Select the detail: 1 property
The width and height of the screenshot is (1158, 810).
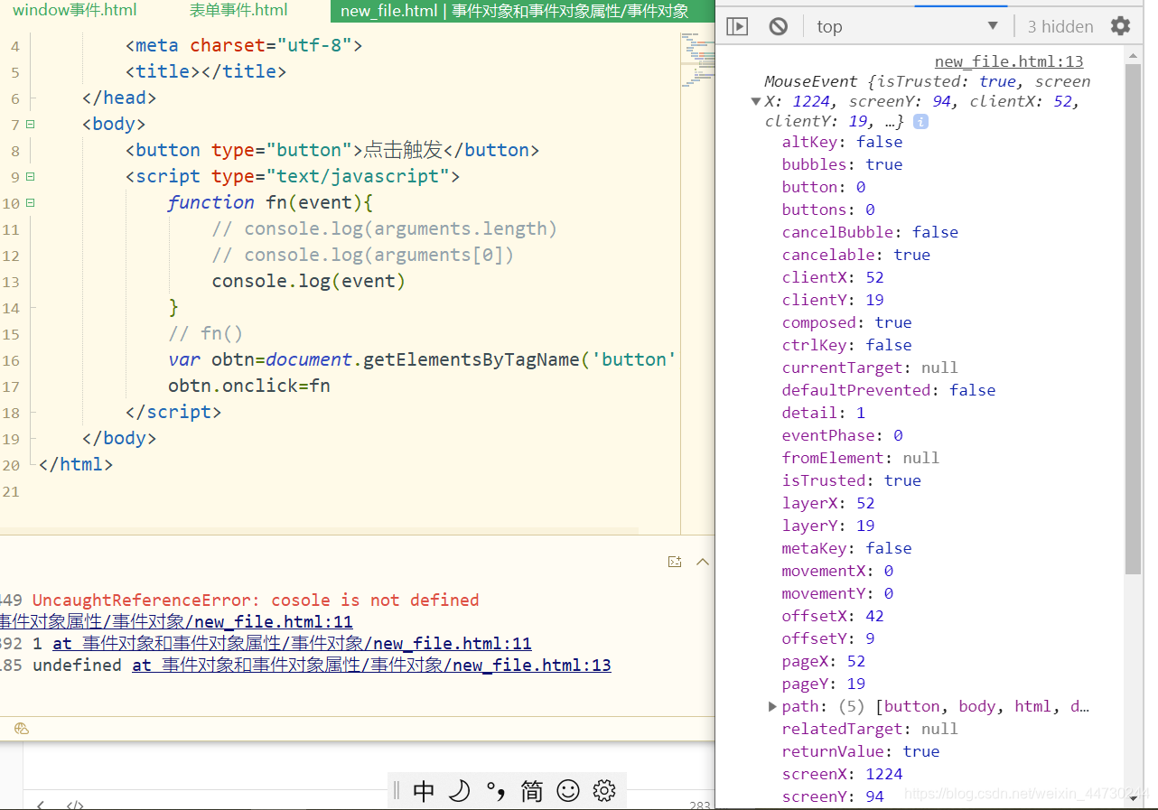click(x=824, y=413)
